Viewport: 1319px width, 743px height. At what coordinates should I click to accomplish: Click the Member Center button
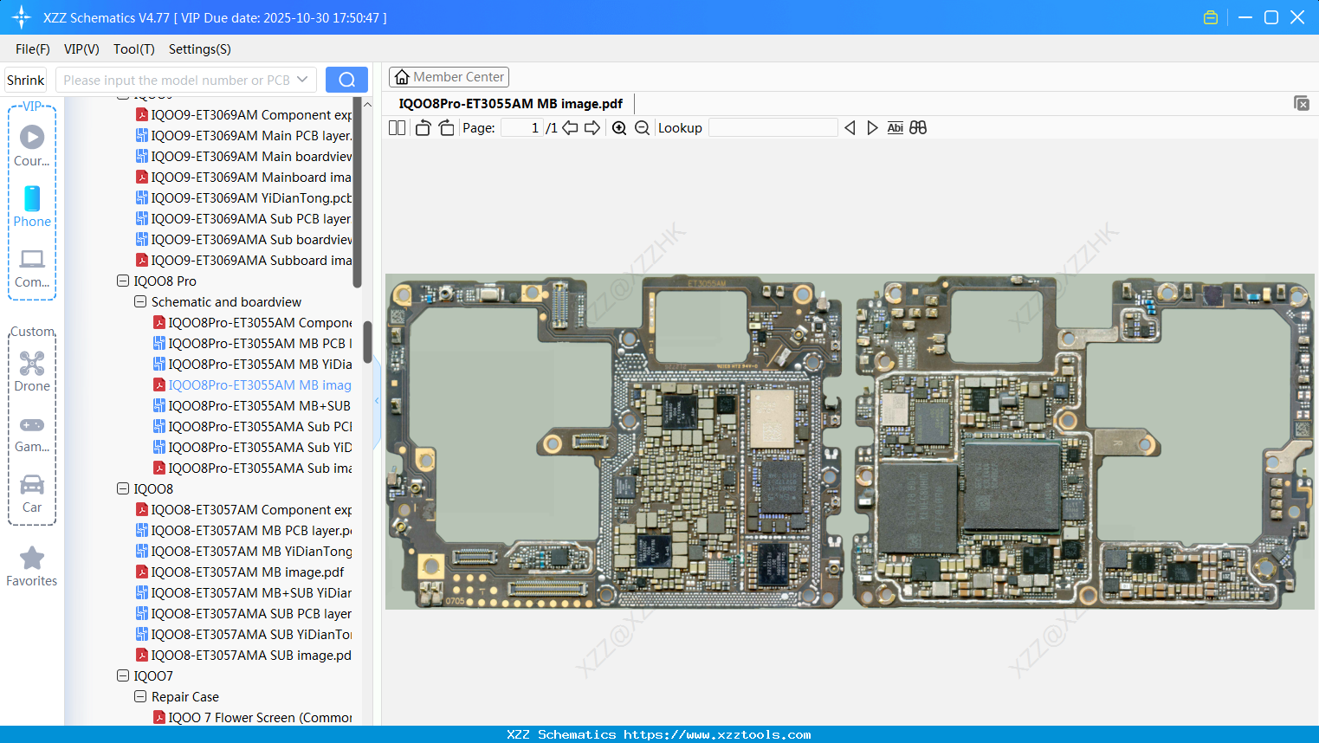click(449, 76)
